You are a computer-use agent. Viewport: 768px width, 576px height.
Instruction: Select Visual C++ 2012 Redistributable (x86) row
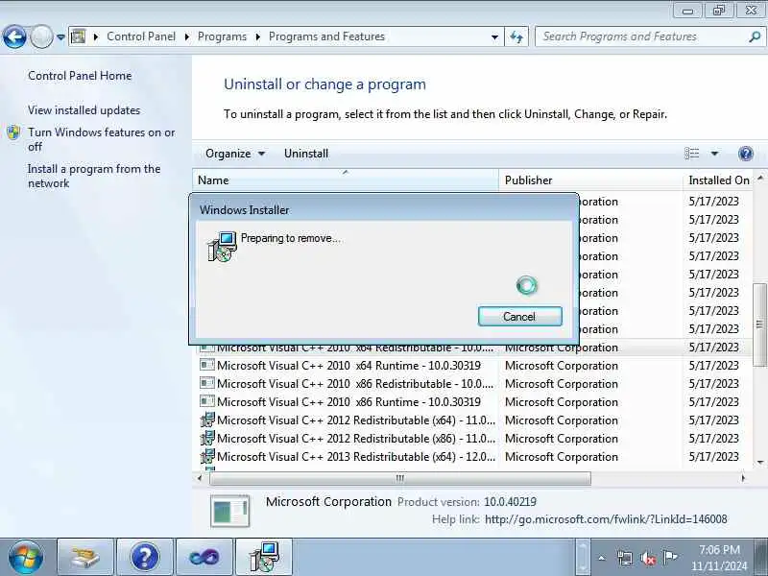472,439
